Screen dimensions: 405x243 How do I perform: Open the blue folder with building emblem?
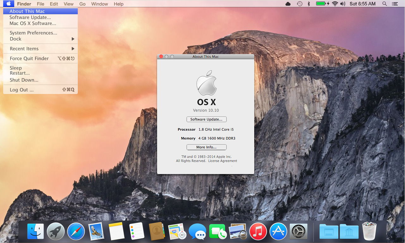tap(349, 231)
